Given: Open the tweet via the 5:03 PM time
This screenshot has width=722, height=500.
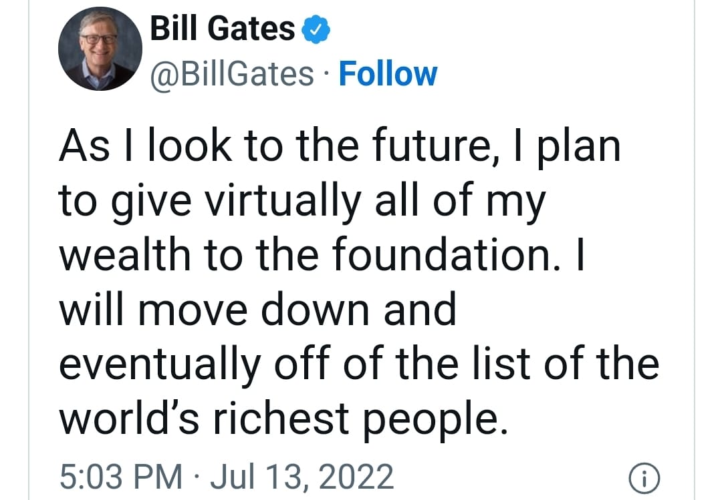Looking at the screenshot, I should [120, 477].
